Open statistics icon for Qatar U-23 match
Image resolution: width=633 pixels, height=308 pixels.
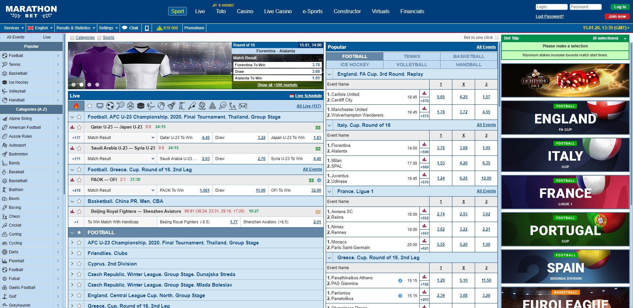coord(72,127)
